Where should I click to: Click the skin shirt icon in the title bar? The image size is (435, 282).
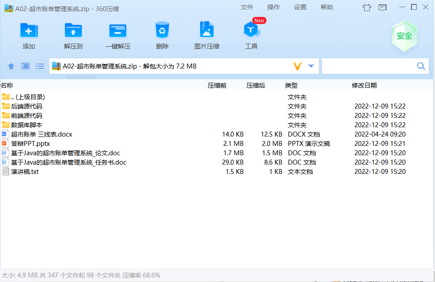click(x=367, y=7)
